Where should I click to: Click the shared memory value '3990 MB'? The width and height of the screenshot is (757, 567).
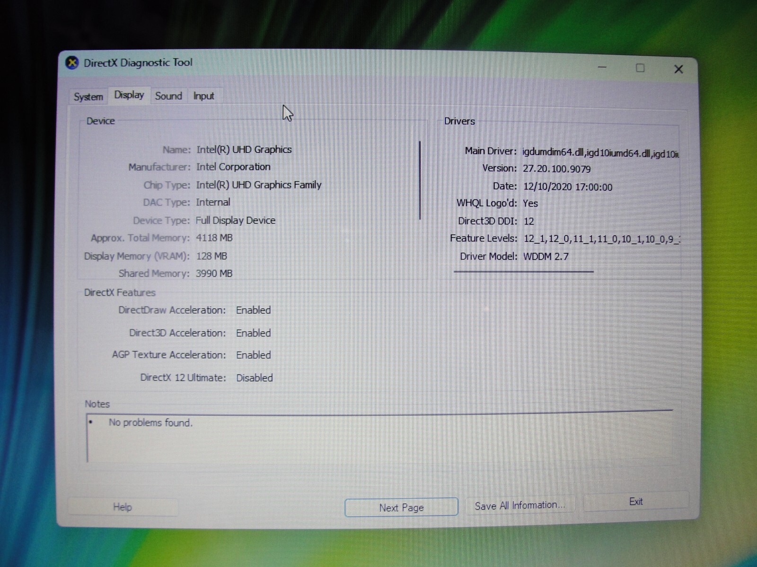[x=214, y=274]
